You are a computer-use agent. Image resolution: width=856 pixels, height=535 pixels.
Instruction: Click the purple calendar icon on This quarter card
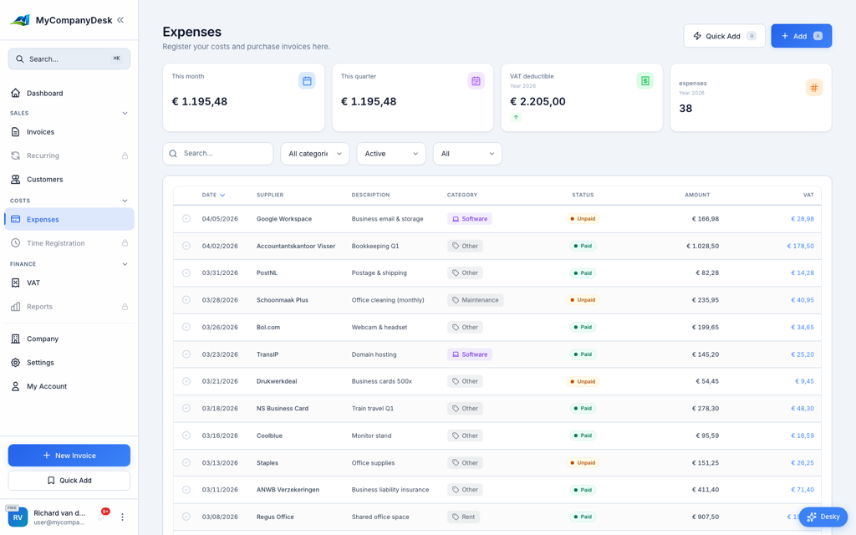coord(476,79)
